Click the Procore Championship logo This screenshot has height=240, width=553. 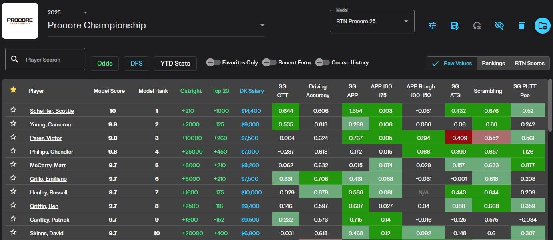pos(20,21)
